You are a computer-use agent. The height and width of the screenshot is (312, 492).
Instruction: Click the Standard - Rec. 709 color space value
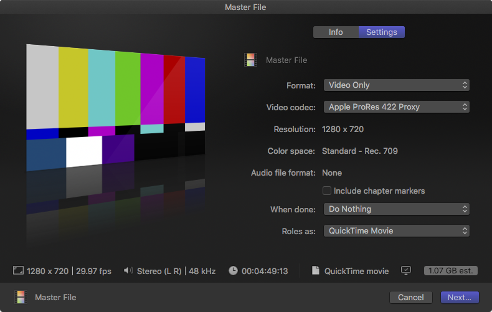coord(360,151)
